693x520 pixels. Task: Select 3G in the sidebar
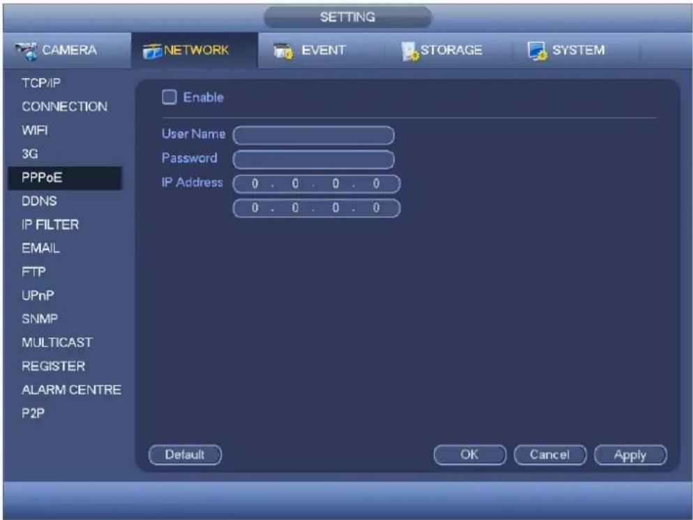pos(29,154)
